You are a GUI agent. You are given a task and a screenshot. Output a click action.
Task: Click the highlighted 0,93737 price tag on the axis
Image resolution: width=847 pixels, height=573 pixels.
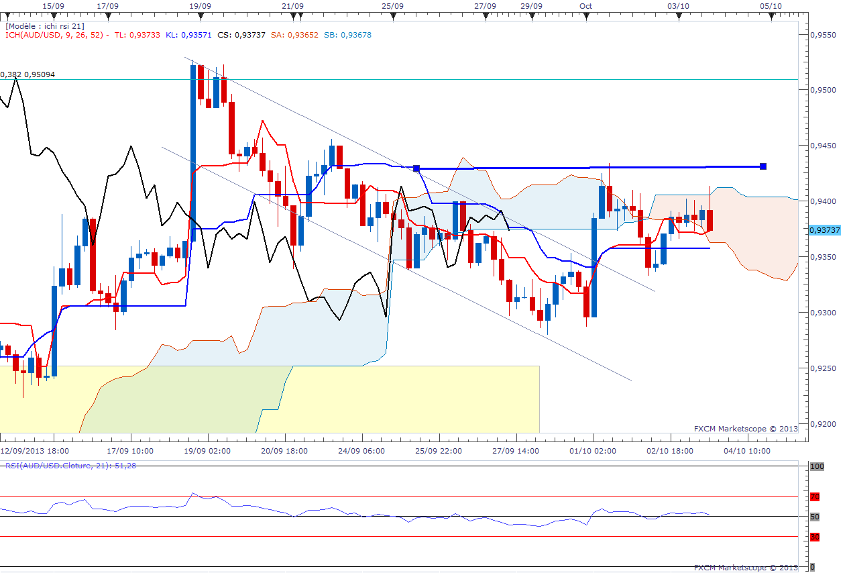tap(824, 230)
